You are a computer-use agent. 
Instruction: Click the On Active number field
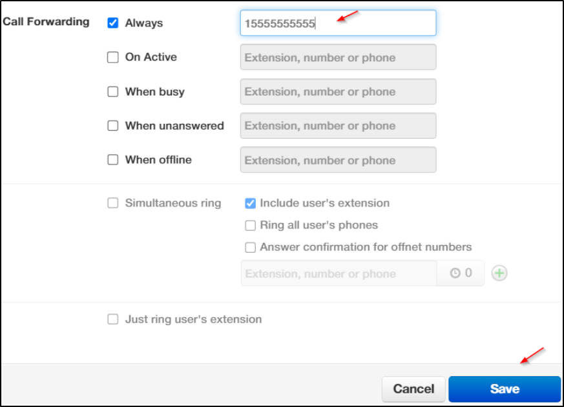pos(338,57)
